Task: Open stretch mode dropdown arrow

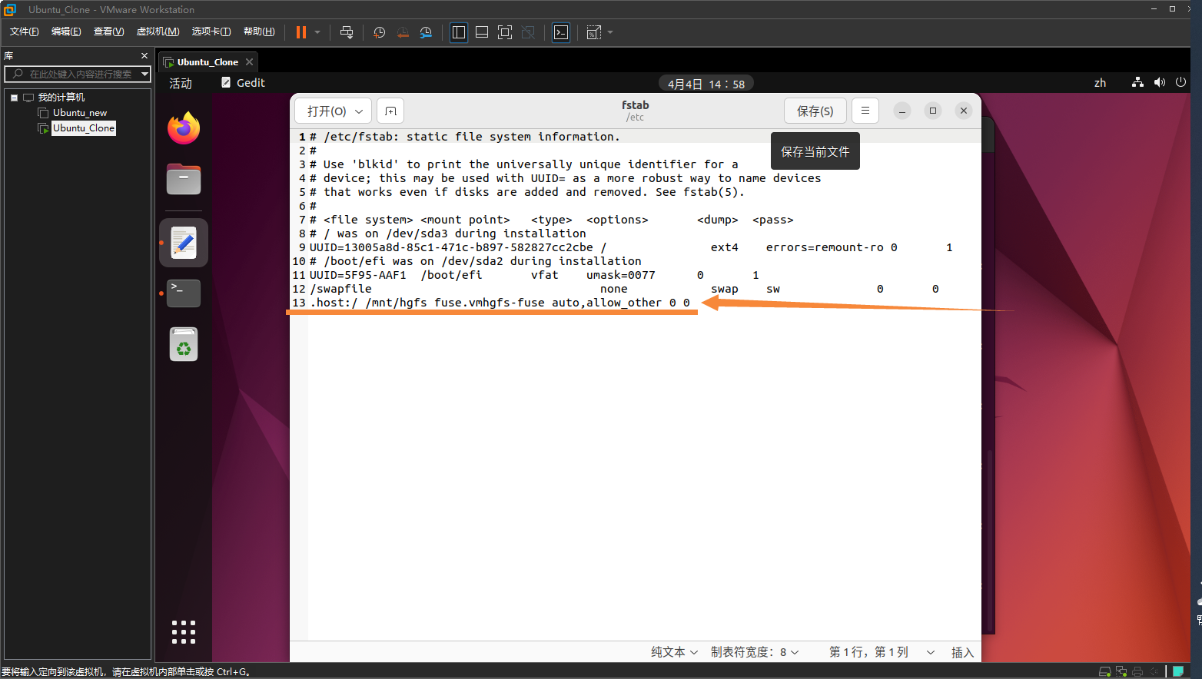Action: 610,32
